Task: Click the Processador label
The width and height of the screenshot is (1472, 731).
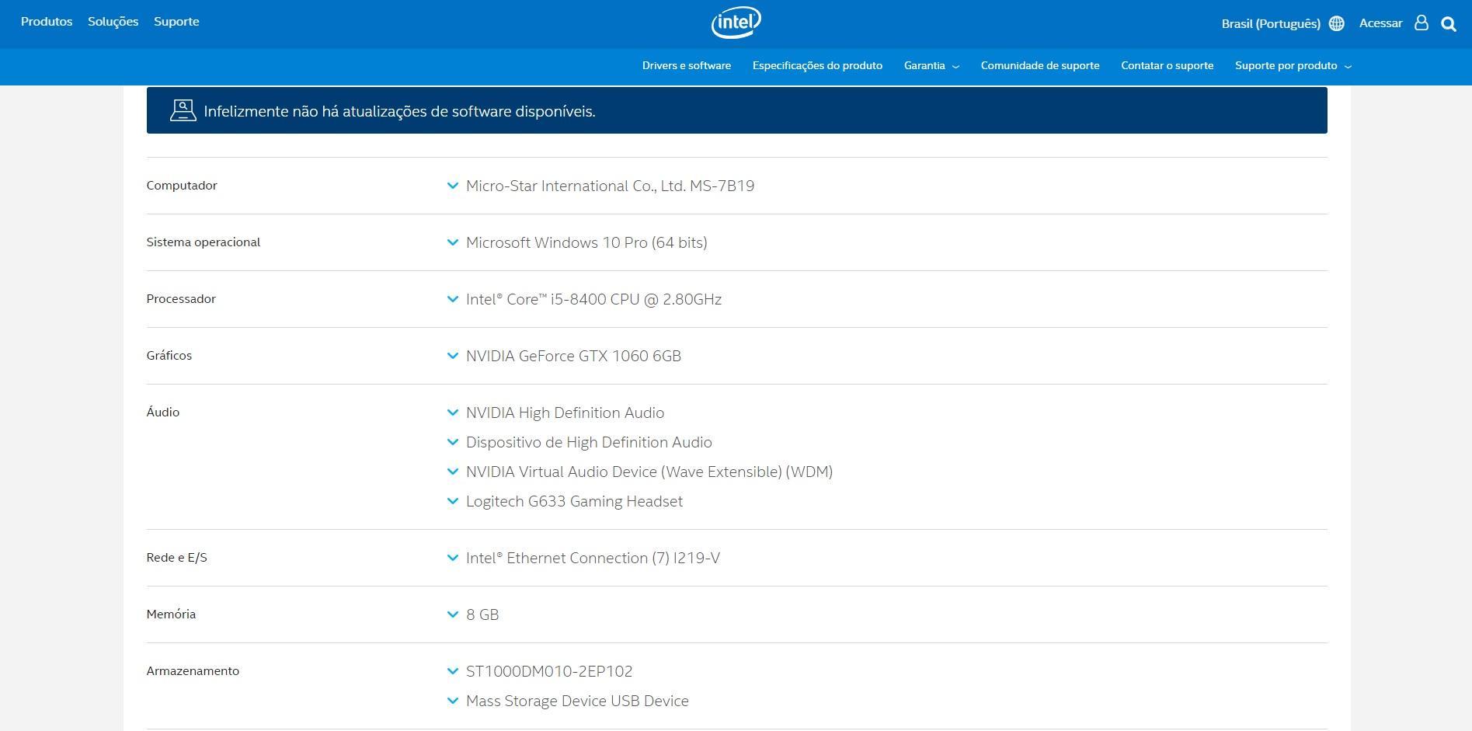Action: tap(181, 299)
